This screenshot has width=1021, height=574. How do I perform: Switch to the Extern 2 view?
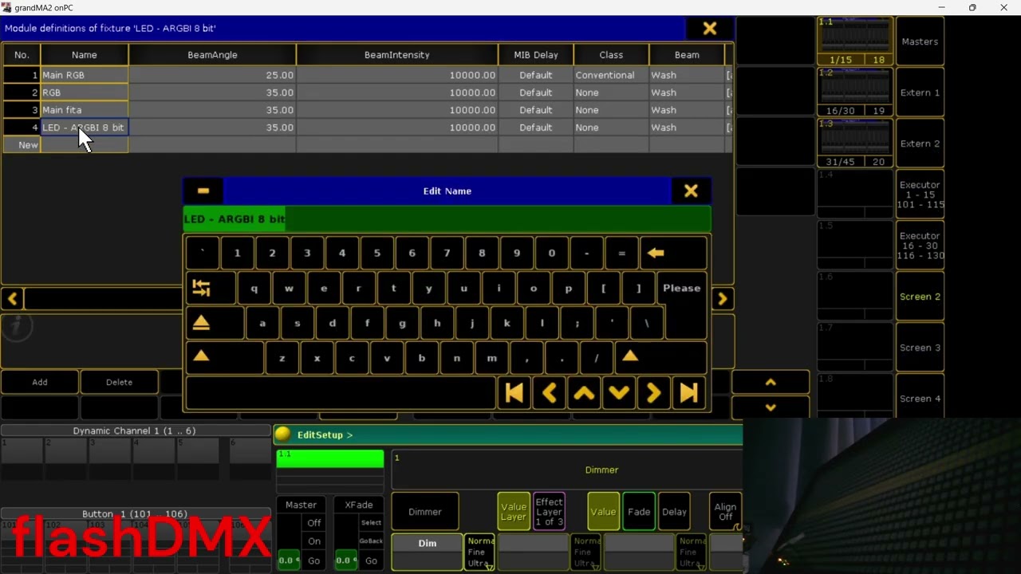pos(920,143)
